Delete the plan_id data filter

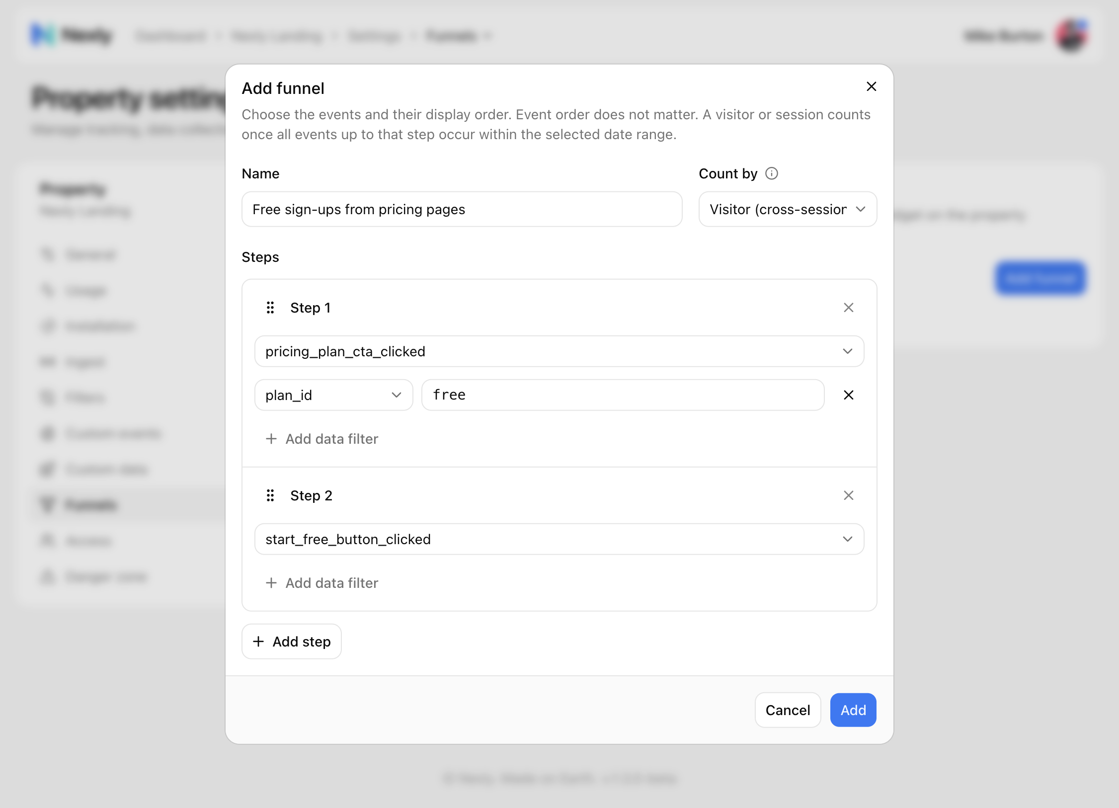pos(848,395)
